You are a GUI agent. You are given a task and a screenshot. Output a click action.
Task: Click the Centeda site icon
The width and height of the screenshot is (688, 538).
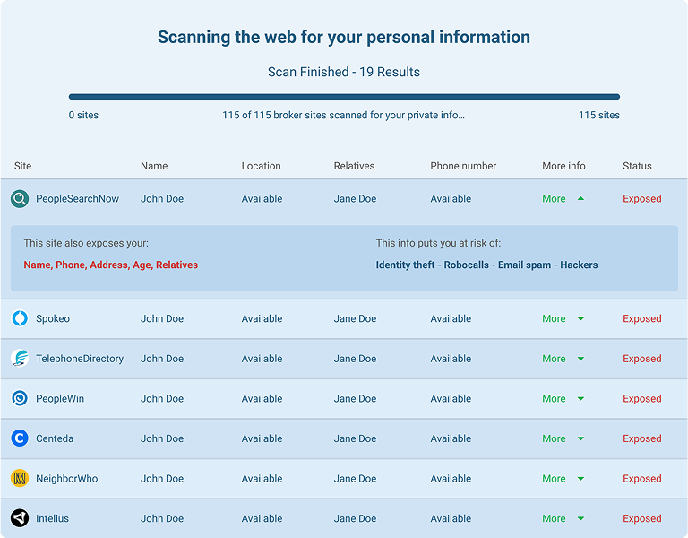click(x=20, y=438)
